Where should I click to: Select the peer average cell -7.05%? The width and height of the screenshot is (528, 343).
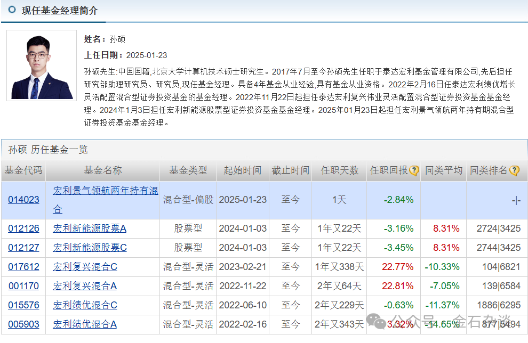444,286
